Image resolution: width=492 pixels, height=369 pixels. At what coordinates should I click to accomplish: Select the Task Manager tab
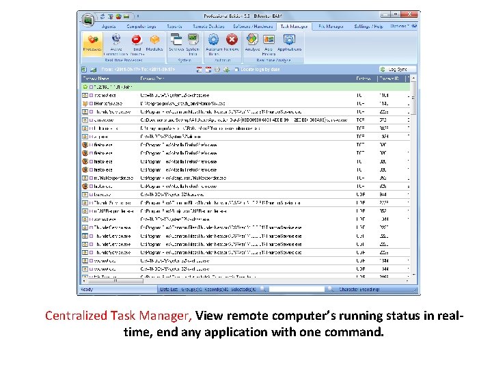click(x=294, y=27)
